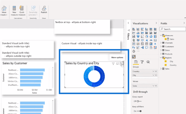Select the Slicer visual
Viewport: 186px width, 114px height.
coord(142,44)
